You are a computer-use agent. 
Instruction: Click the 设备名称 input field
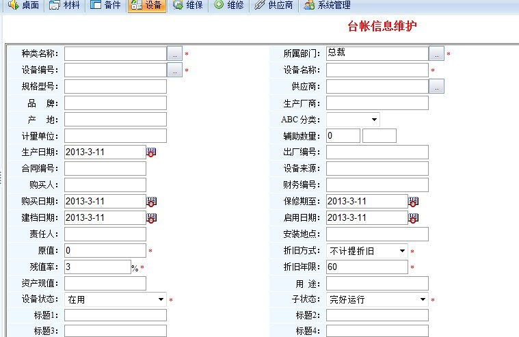[377, 70]
